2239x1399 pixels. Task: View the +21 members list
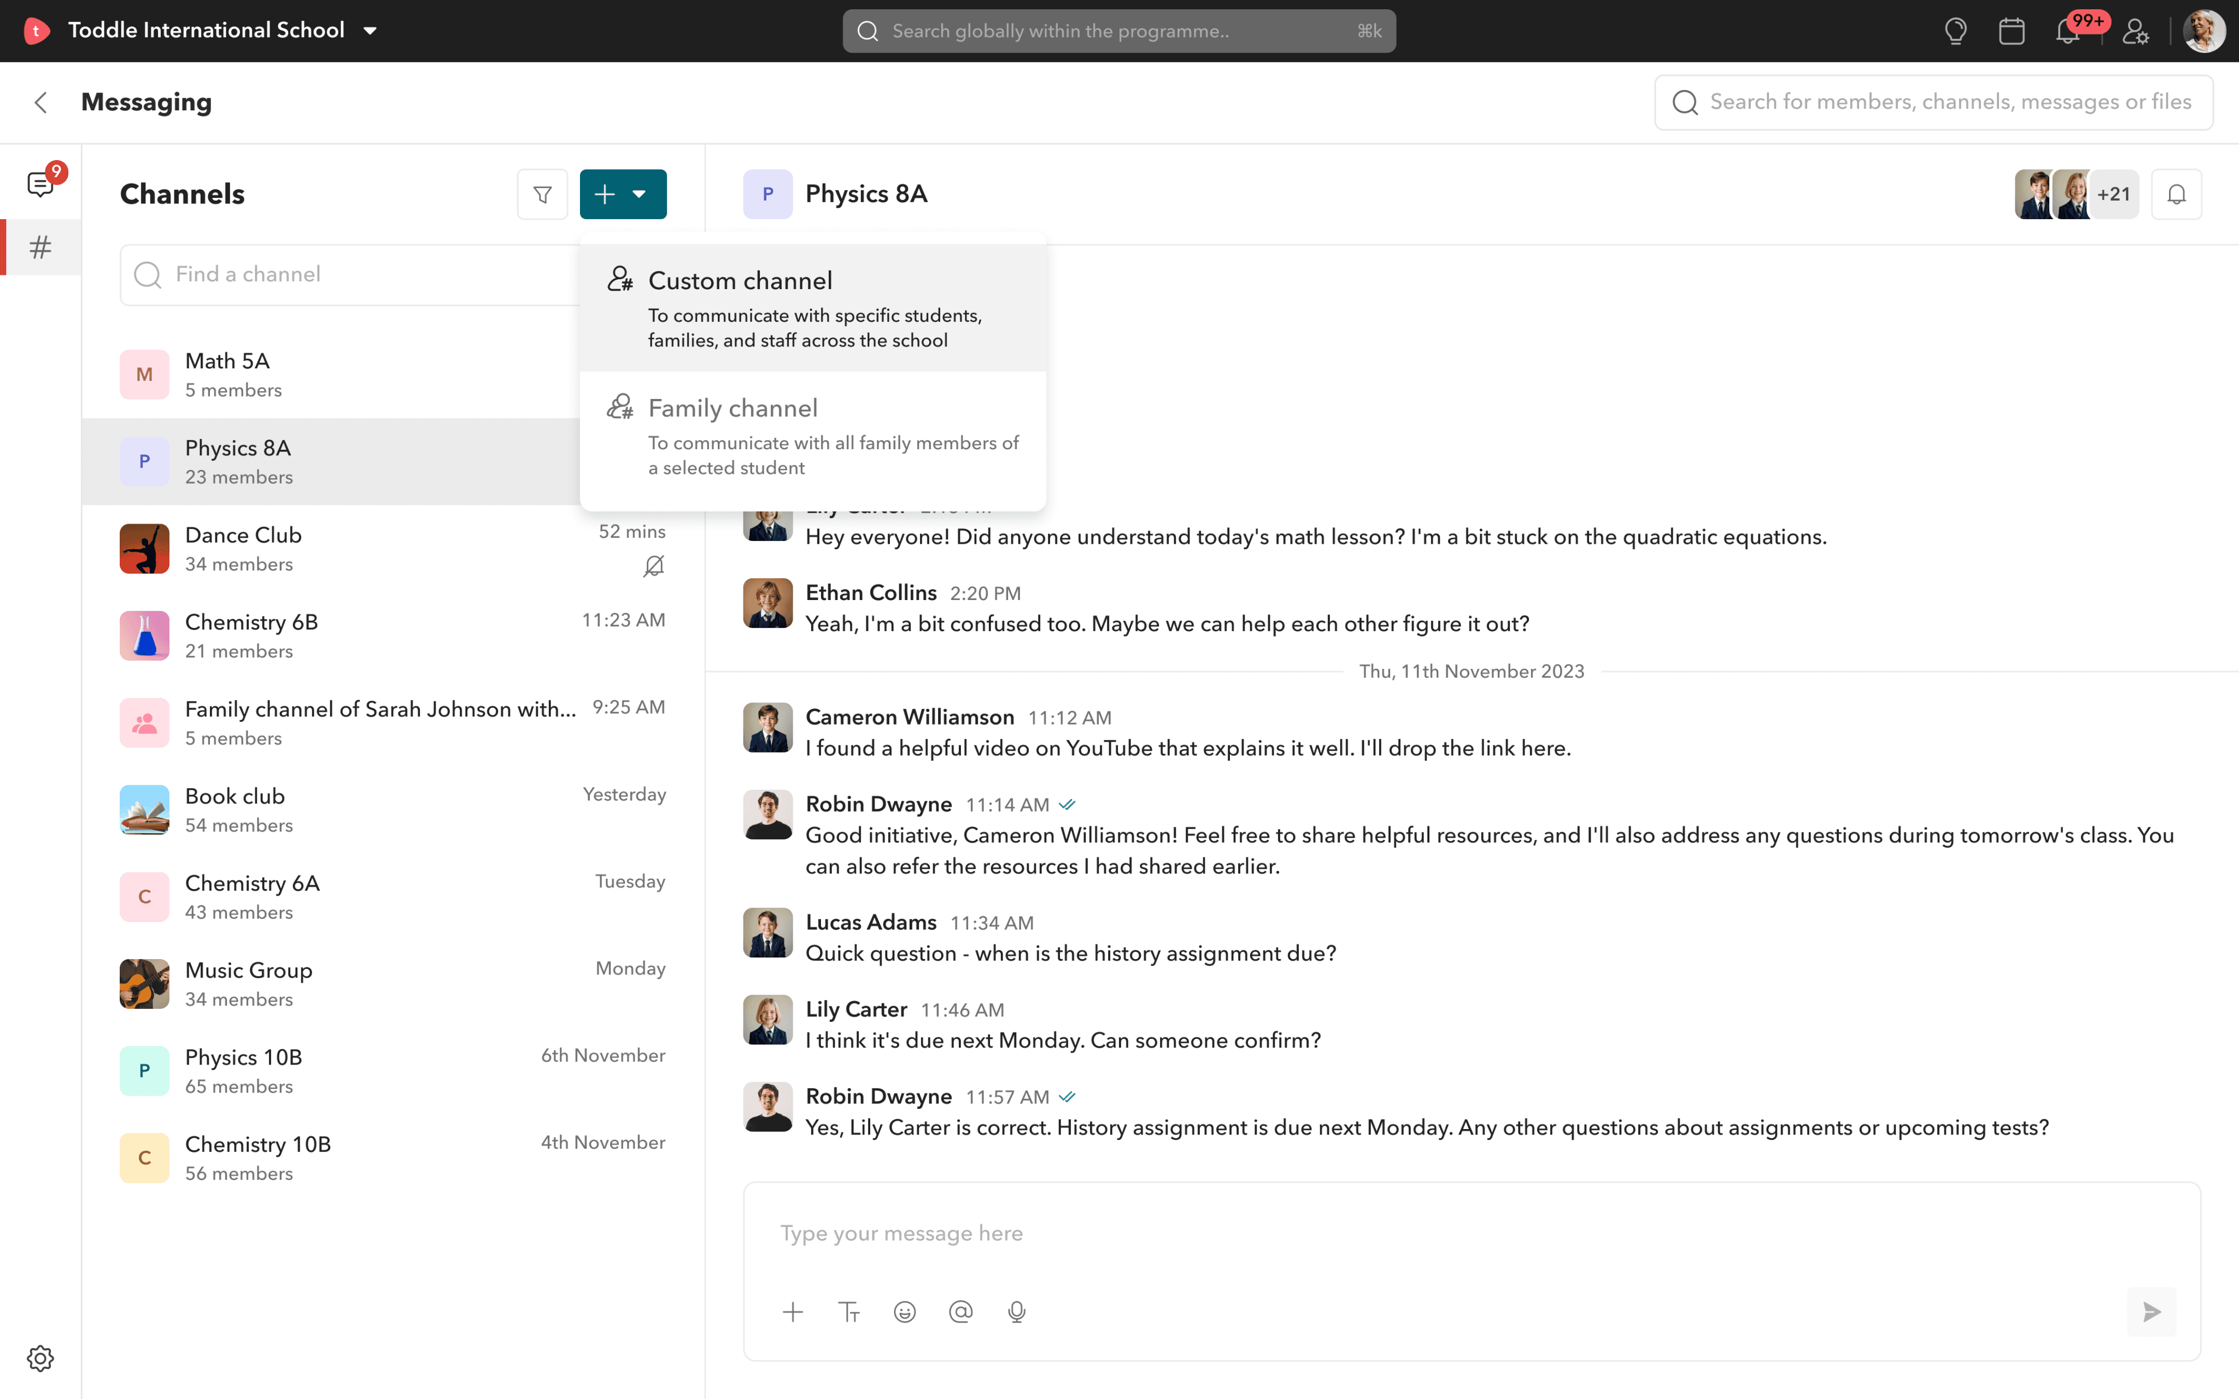click(x=2113, y=195)
